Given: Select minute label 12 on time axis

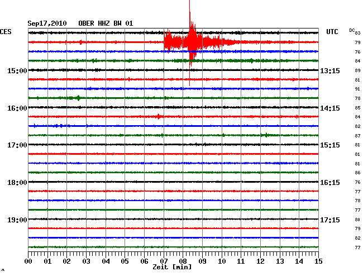Looking at the screenshot, I should click(260, 261).
